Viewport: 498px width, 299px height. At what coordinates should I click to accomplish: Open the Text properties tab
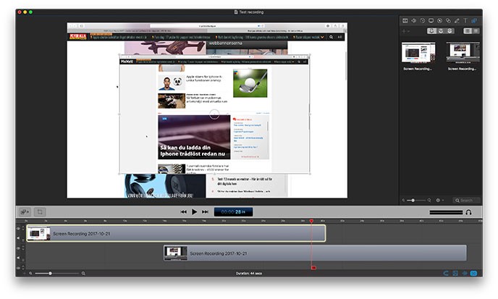(465, 21)
